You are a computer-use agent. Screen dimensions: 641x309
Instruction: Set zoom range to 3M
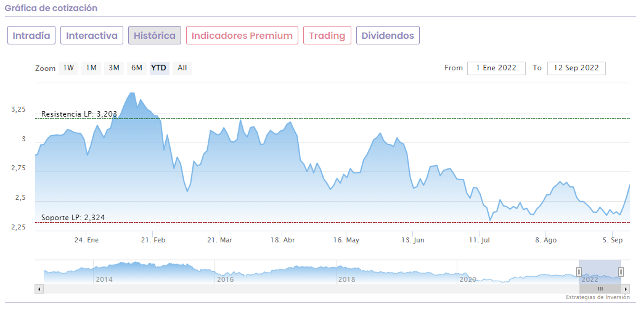point(114,68)
